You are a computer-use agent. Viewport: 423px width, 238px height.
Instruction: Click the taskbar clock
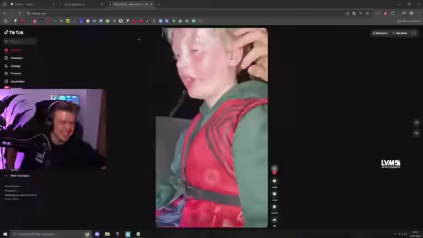(x=416, y=234)
